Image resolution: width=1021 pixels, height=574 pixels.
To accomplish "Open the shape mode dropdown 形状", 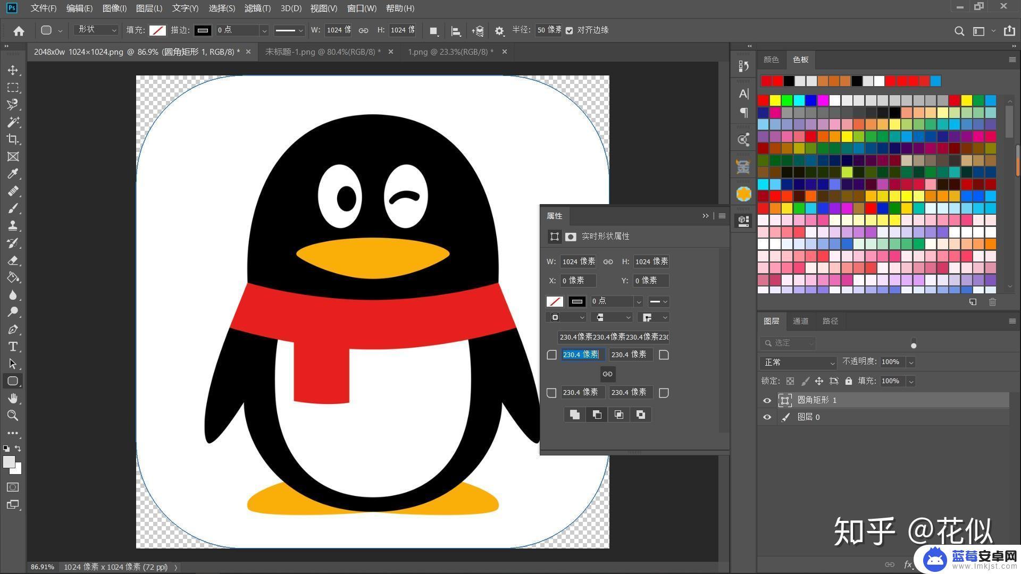I will pos(96,30).
